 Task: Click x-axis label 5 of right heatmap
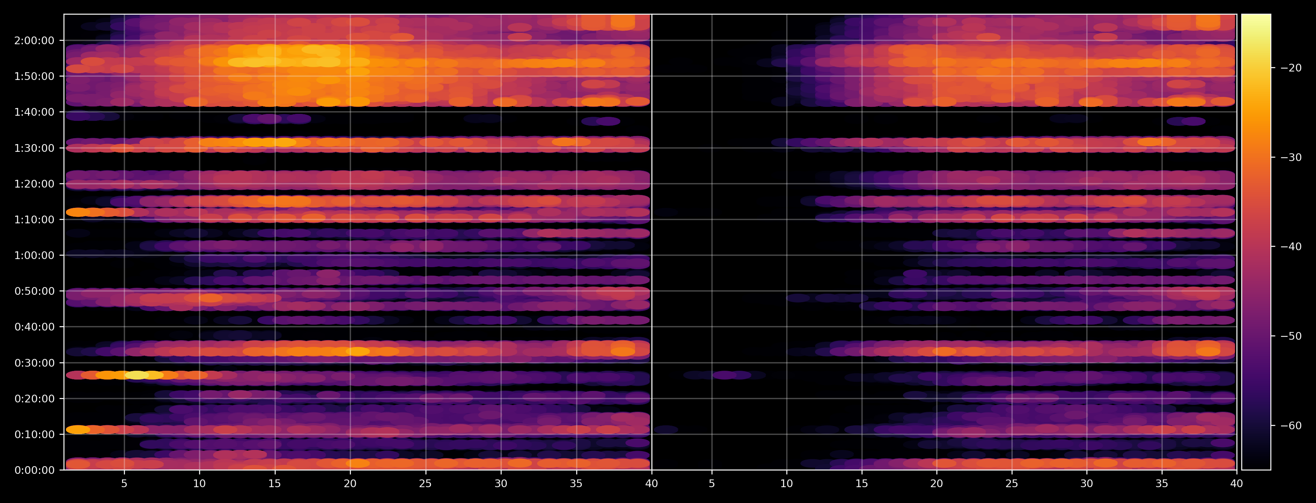click(x=712, y=483)
